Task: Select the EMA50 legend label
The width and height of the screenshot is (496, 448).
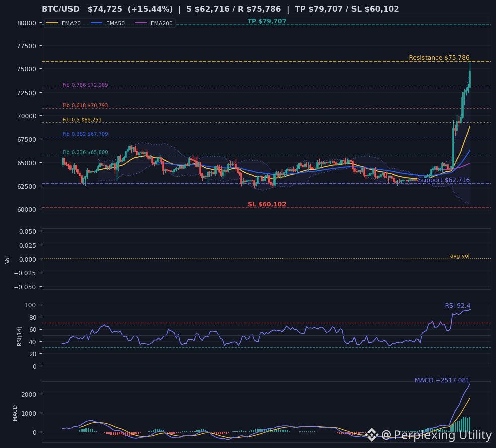Action: coord(115,23)
